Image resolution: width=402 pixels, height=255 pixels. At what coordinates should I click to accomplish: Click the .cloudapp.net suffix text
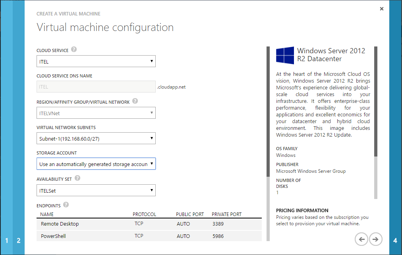[171, 87]
